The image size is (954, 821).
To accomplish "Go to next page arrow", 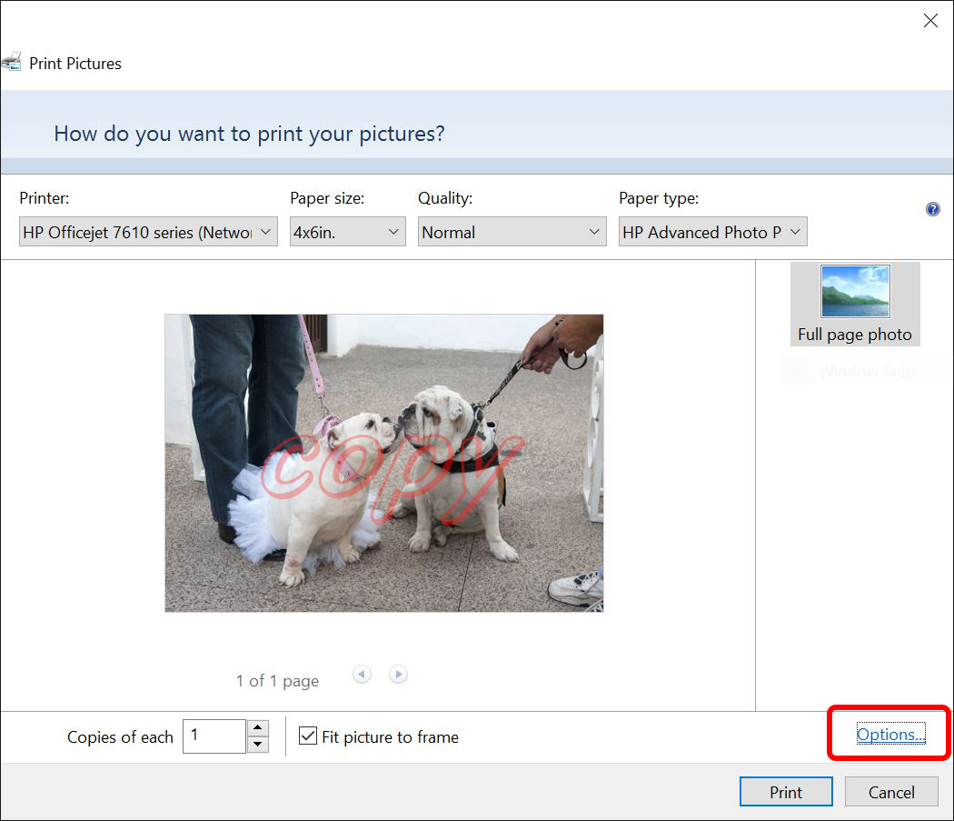I will [x=399, y=675].
